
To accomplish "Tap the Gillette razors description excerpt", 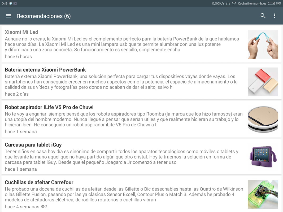I will [124, 194].
